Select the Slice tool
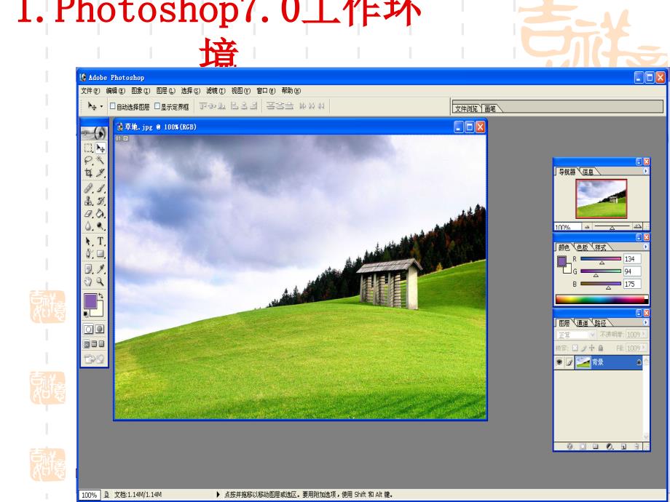This screenshot has height=502, width=670. (100, 173)
